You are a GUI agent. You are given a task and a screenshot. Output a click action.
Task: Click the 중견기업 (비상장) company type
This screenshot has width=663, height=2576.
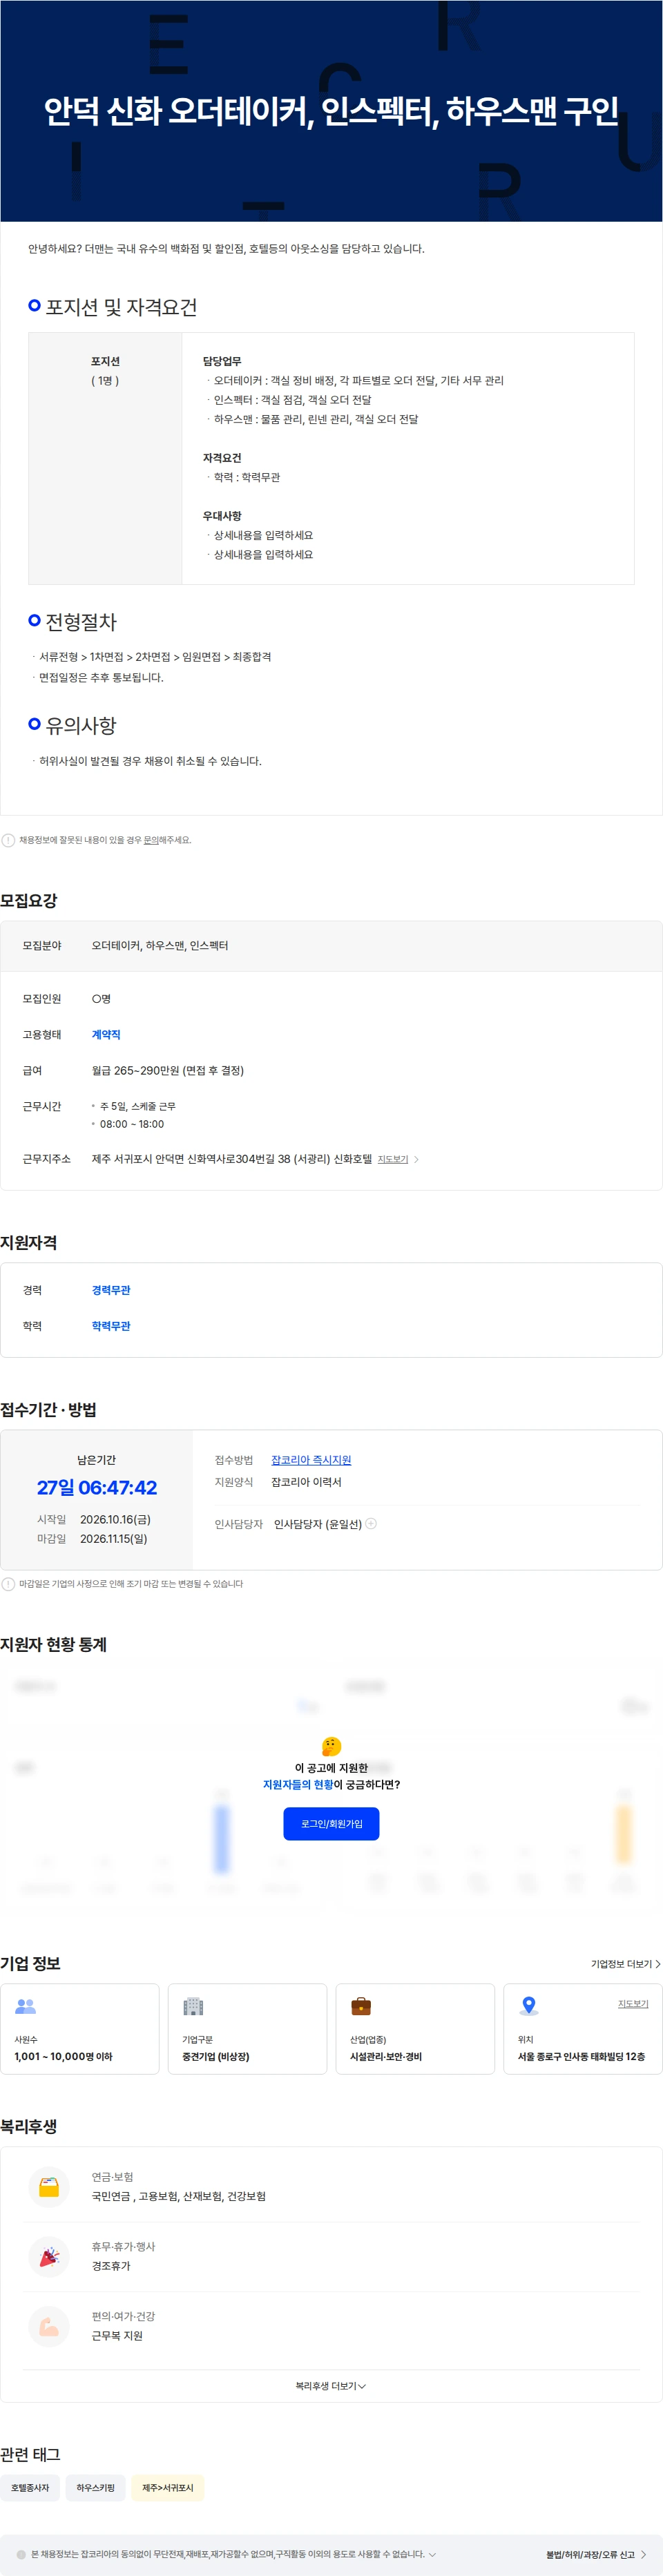pos(216,2056)
